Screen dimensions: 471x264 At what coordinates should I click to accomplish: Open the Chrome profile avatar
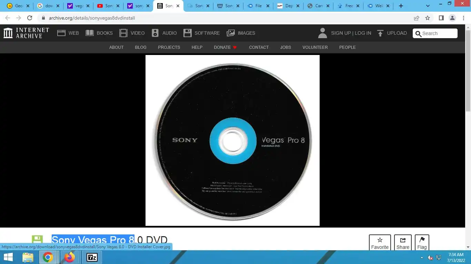pos(452,18)
